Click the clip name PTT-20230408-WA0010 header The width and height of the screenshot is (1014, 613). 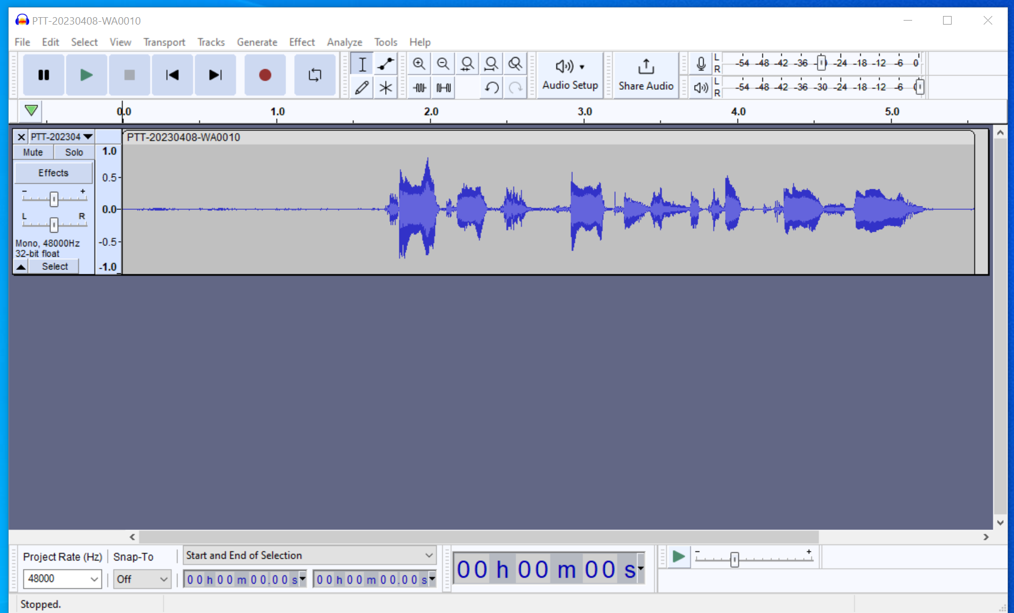pyautogui.click(x=183, y=137)
